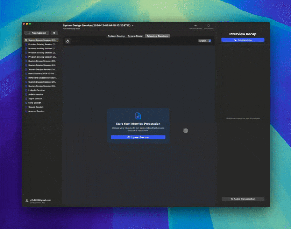
Task: Open the English language dropdown
Action: [203, 41]
